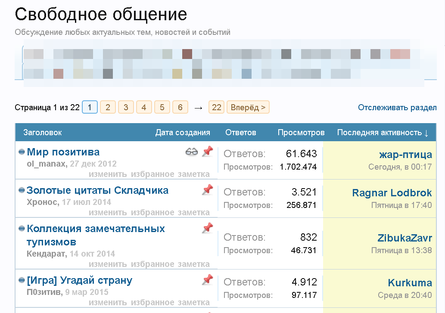
Task: Sort the list by Дата создания
Action: (x=183, y=133)
